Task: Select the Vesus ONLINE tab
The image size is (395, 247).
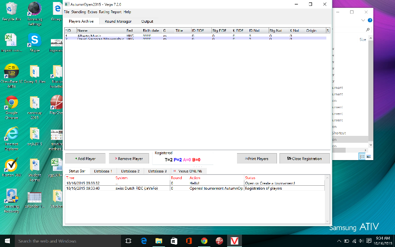Action: pyautogui.click(x=188, y=170)
